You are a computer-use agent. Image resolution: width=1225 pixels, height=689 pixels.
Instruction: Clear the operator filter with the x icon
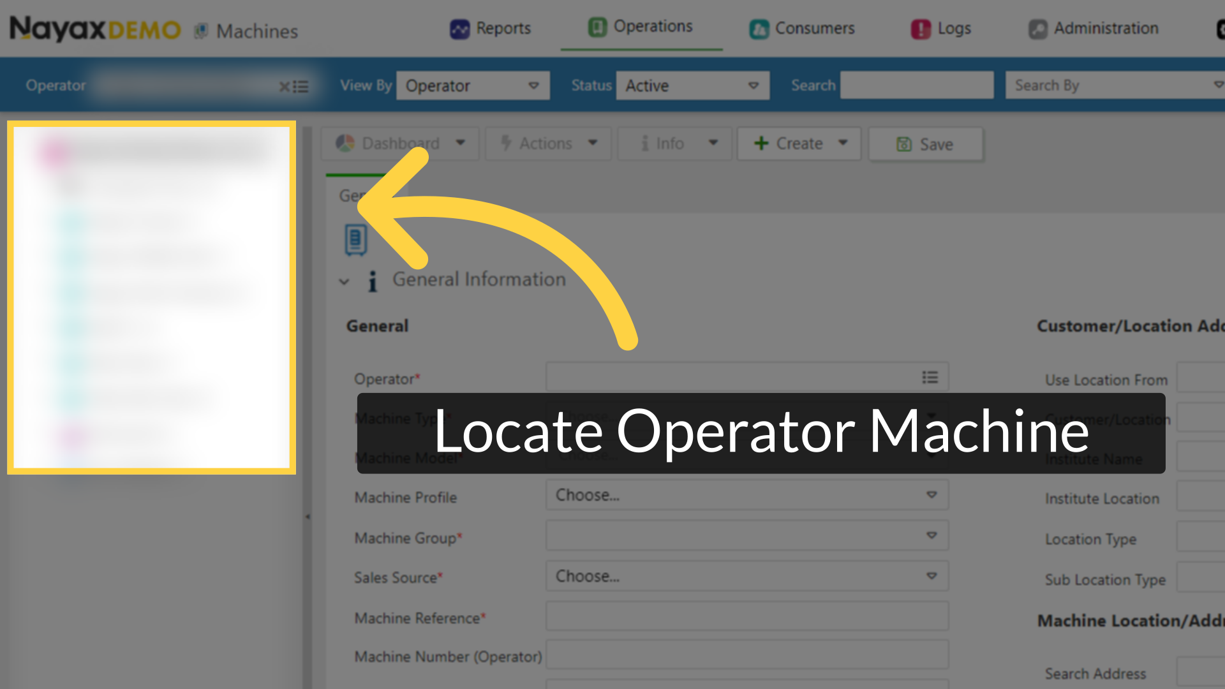tap(284, 85)
